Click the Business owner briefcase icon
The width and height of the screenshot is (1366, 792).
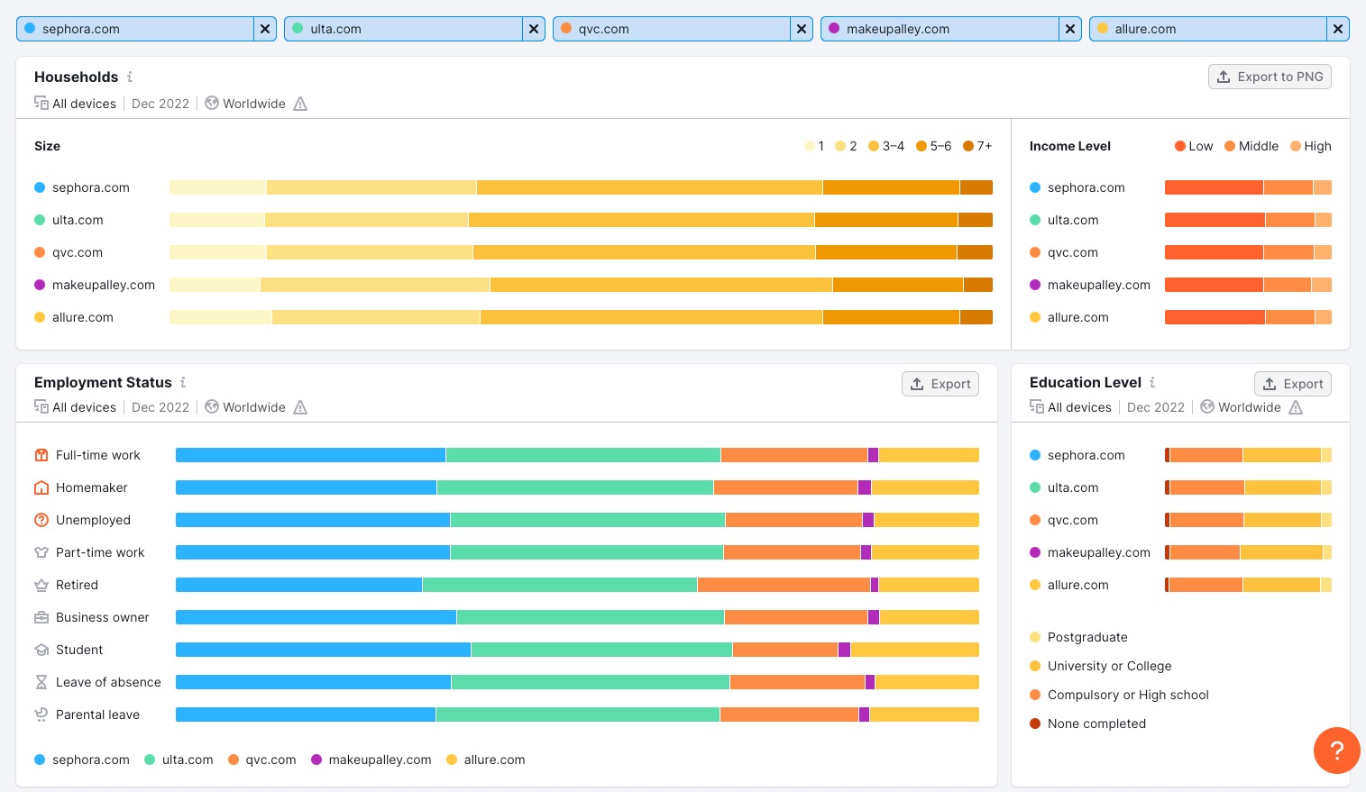41,617
